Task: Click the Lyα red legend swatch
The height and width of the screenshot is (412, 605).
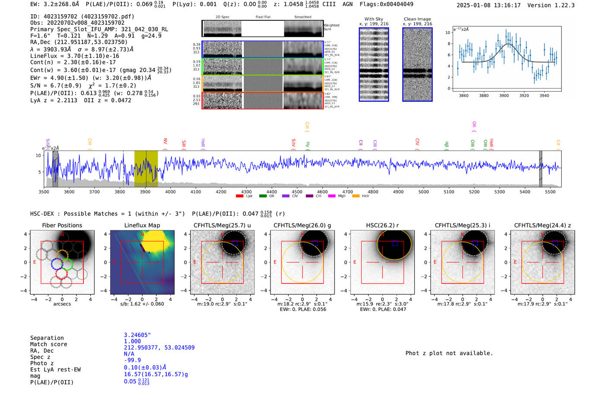Action: click(239, 196)
